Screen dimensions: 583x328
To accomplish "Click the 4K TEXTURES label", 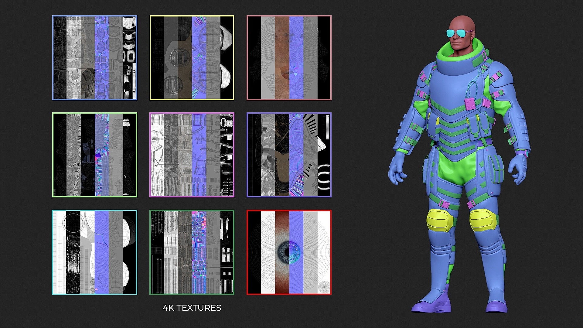I will [x=192, y=308].
